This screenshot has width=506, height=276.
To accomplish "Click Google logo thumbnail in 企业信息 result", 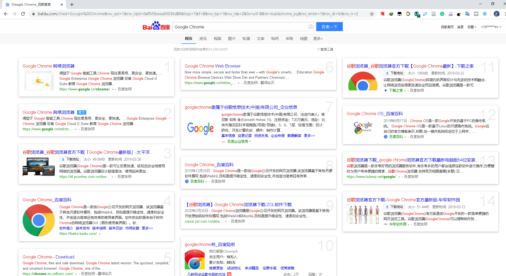I will coord(200,128).
